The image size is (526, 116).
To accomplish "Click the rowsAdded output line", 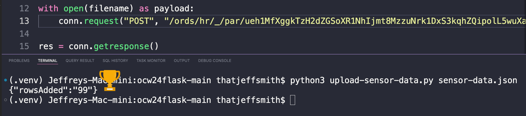I will click(x=53, y=90).
